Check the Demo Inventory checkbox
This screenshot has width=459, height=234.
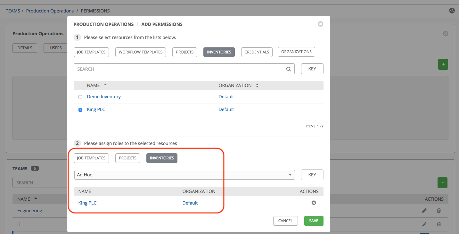pos(80,97)
